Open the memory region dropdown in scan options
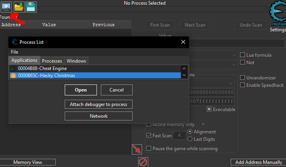Viewport: 286px width, 167px height. click(231, 83)
